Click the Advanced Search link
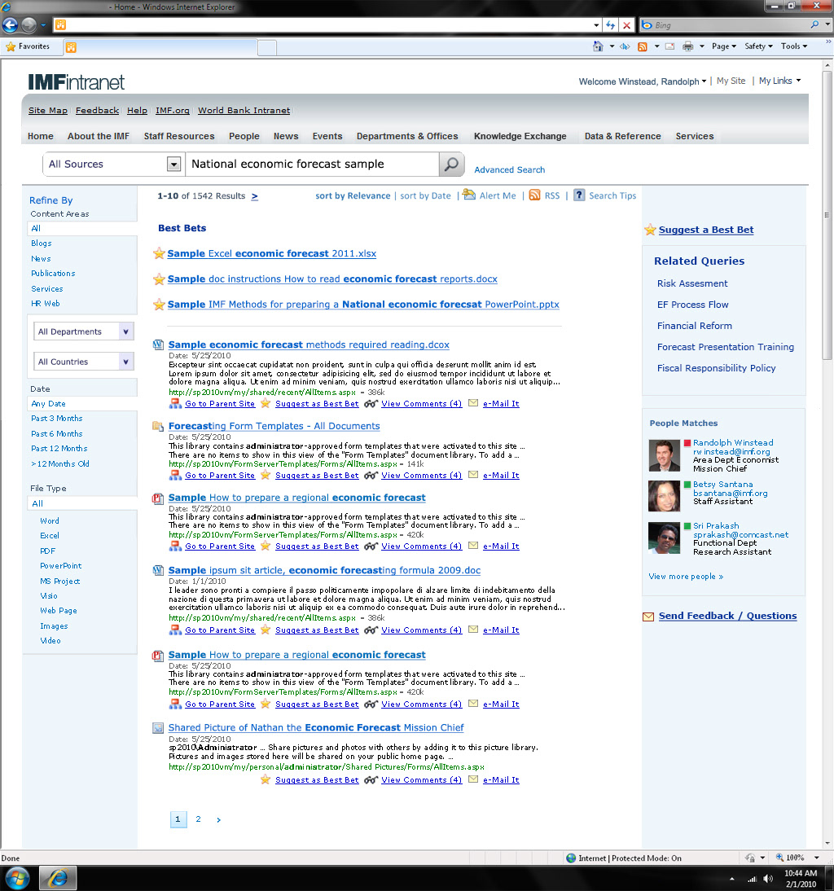834x891 pixels. (x=510, y=170)
